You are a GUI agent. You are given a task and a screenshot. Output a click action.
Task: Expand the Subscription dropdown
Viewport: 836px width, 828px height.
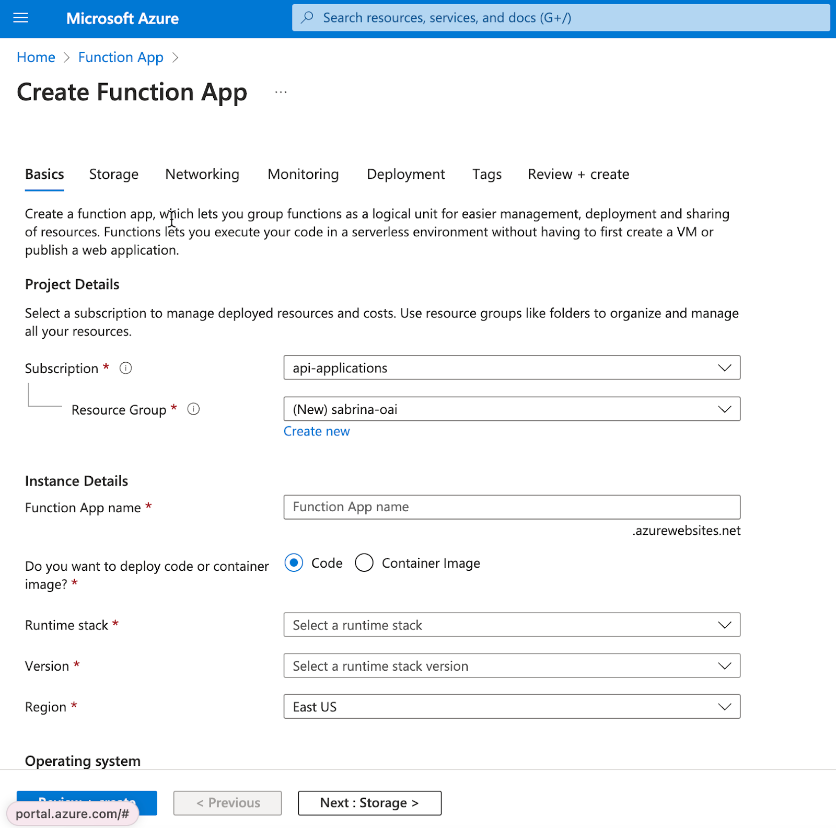512,368
